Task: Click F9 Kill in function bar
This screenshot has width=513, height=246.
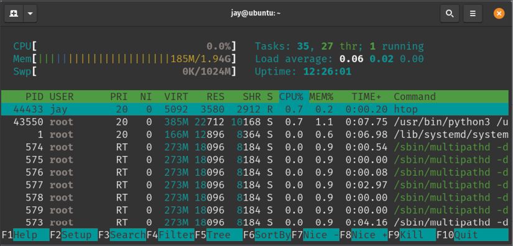Action: 412,235
